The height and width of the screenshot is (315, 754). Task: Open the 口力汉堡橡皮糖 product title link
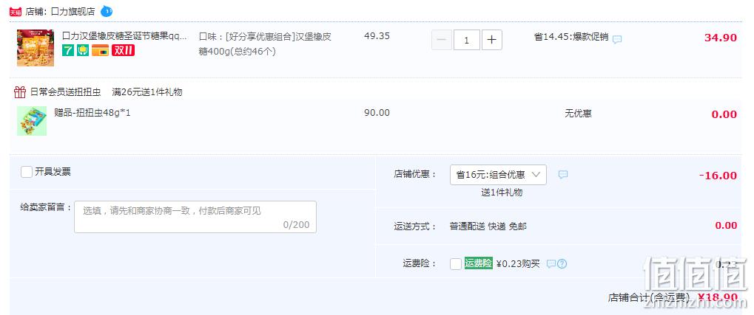[x=124, y=36]
